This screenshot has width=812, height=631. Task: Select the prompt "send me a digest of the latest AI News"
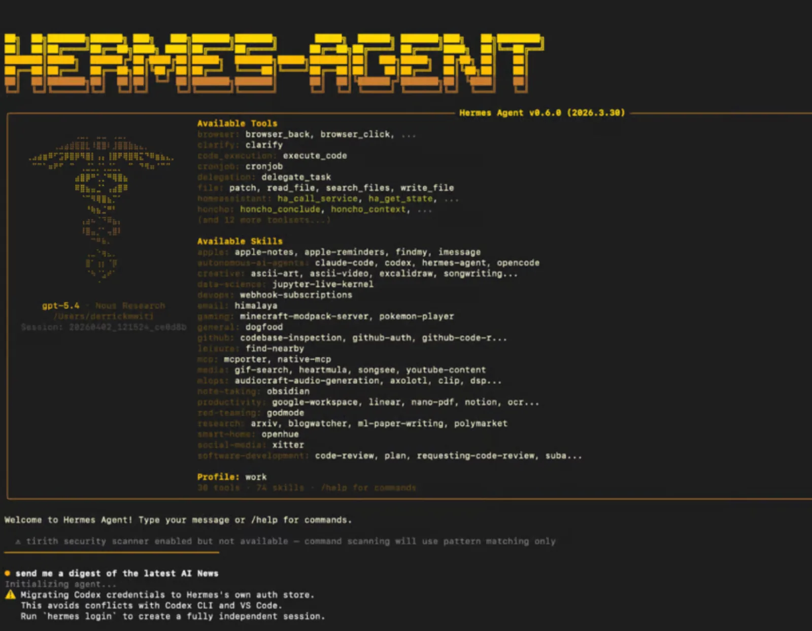pyautogui.click(x=117, y=573)
